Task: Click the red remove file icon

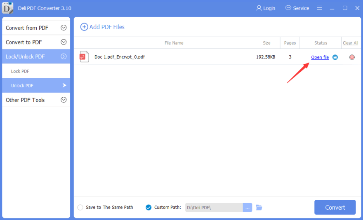Action: click(x=352, y=57)
